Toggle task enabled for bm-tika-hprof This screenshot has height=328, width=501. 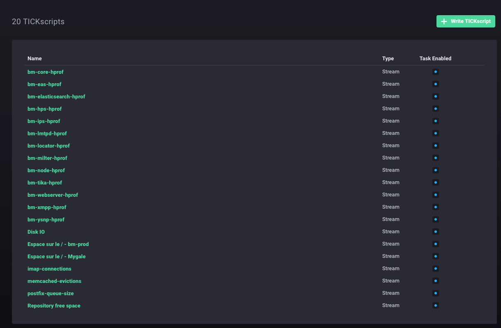[436, 182]
